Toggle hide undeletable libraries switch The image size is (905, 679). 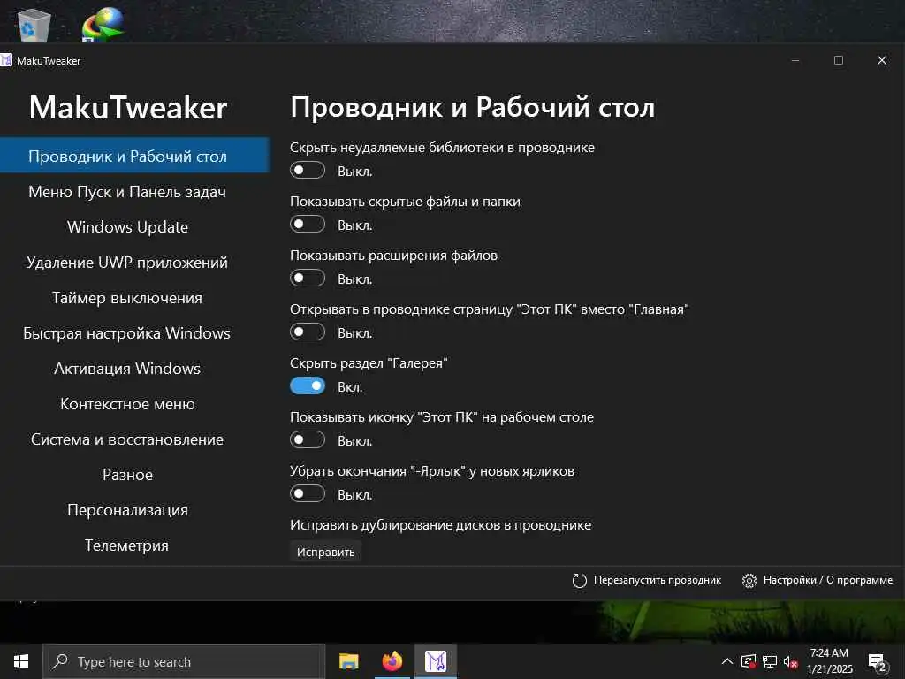click(x=307, y=171)
